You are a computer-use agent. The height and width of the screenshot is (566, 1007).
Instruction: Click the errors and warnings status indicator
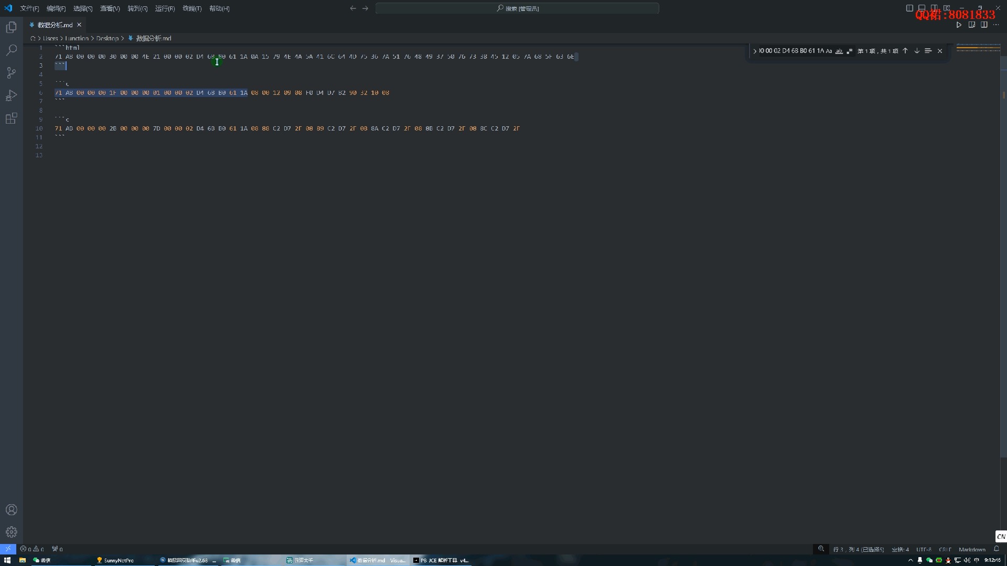point(32,549)
